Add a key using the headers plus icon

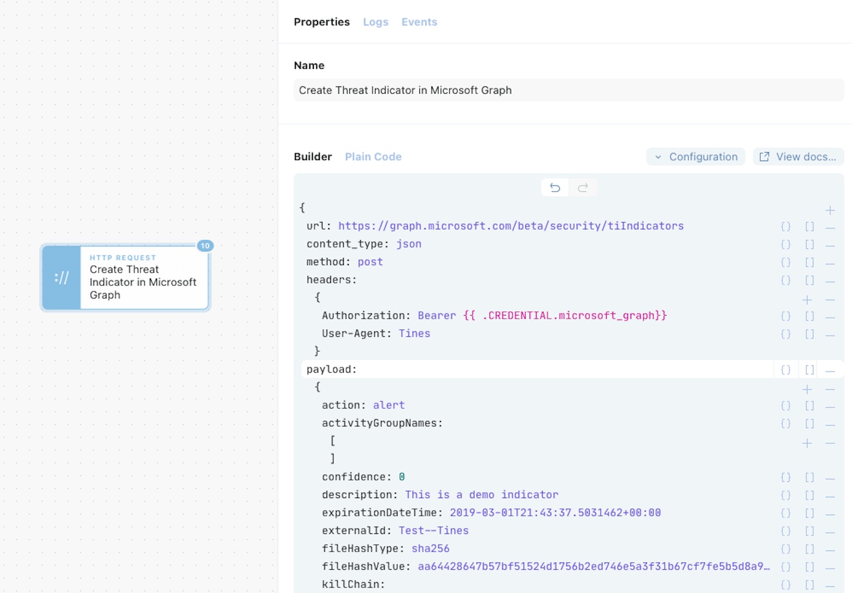(x=807, y=300)
